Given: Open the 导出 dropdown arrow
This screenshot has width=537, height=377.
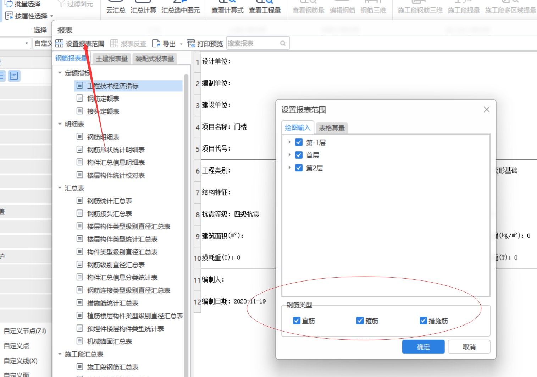Looking at the screenshot, I should 181,44.
